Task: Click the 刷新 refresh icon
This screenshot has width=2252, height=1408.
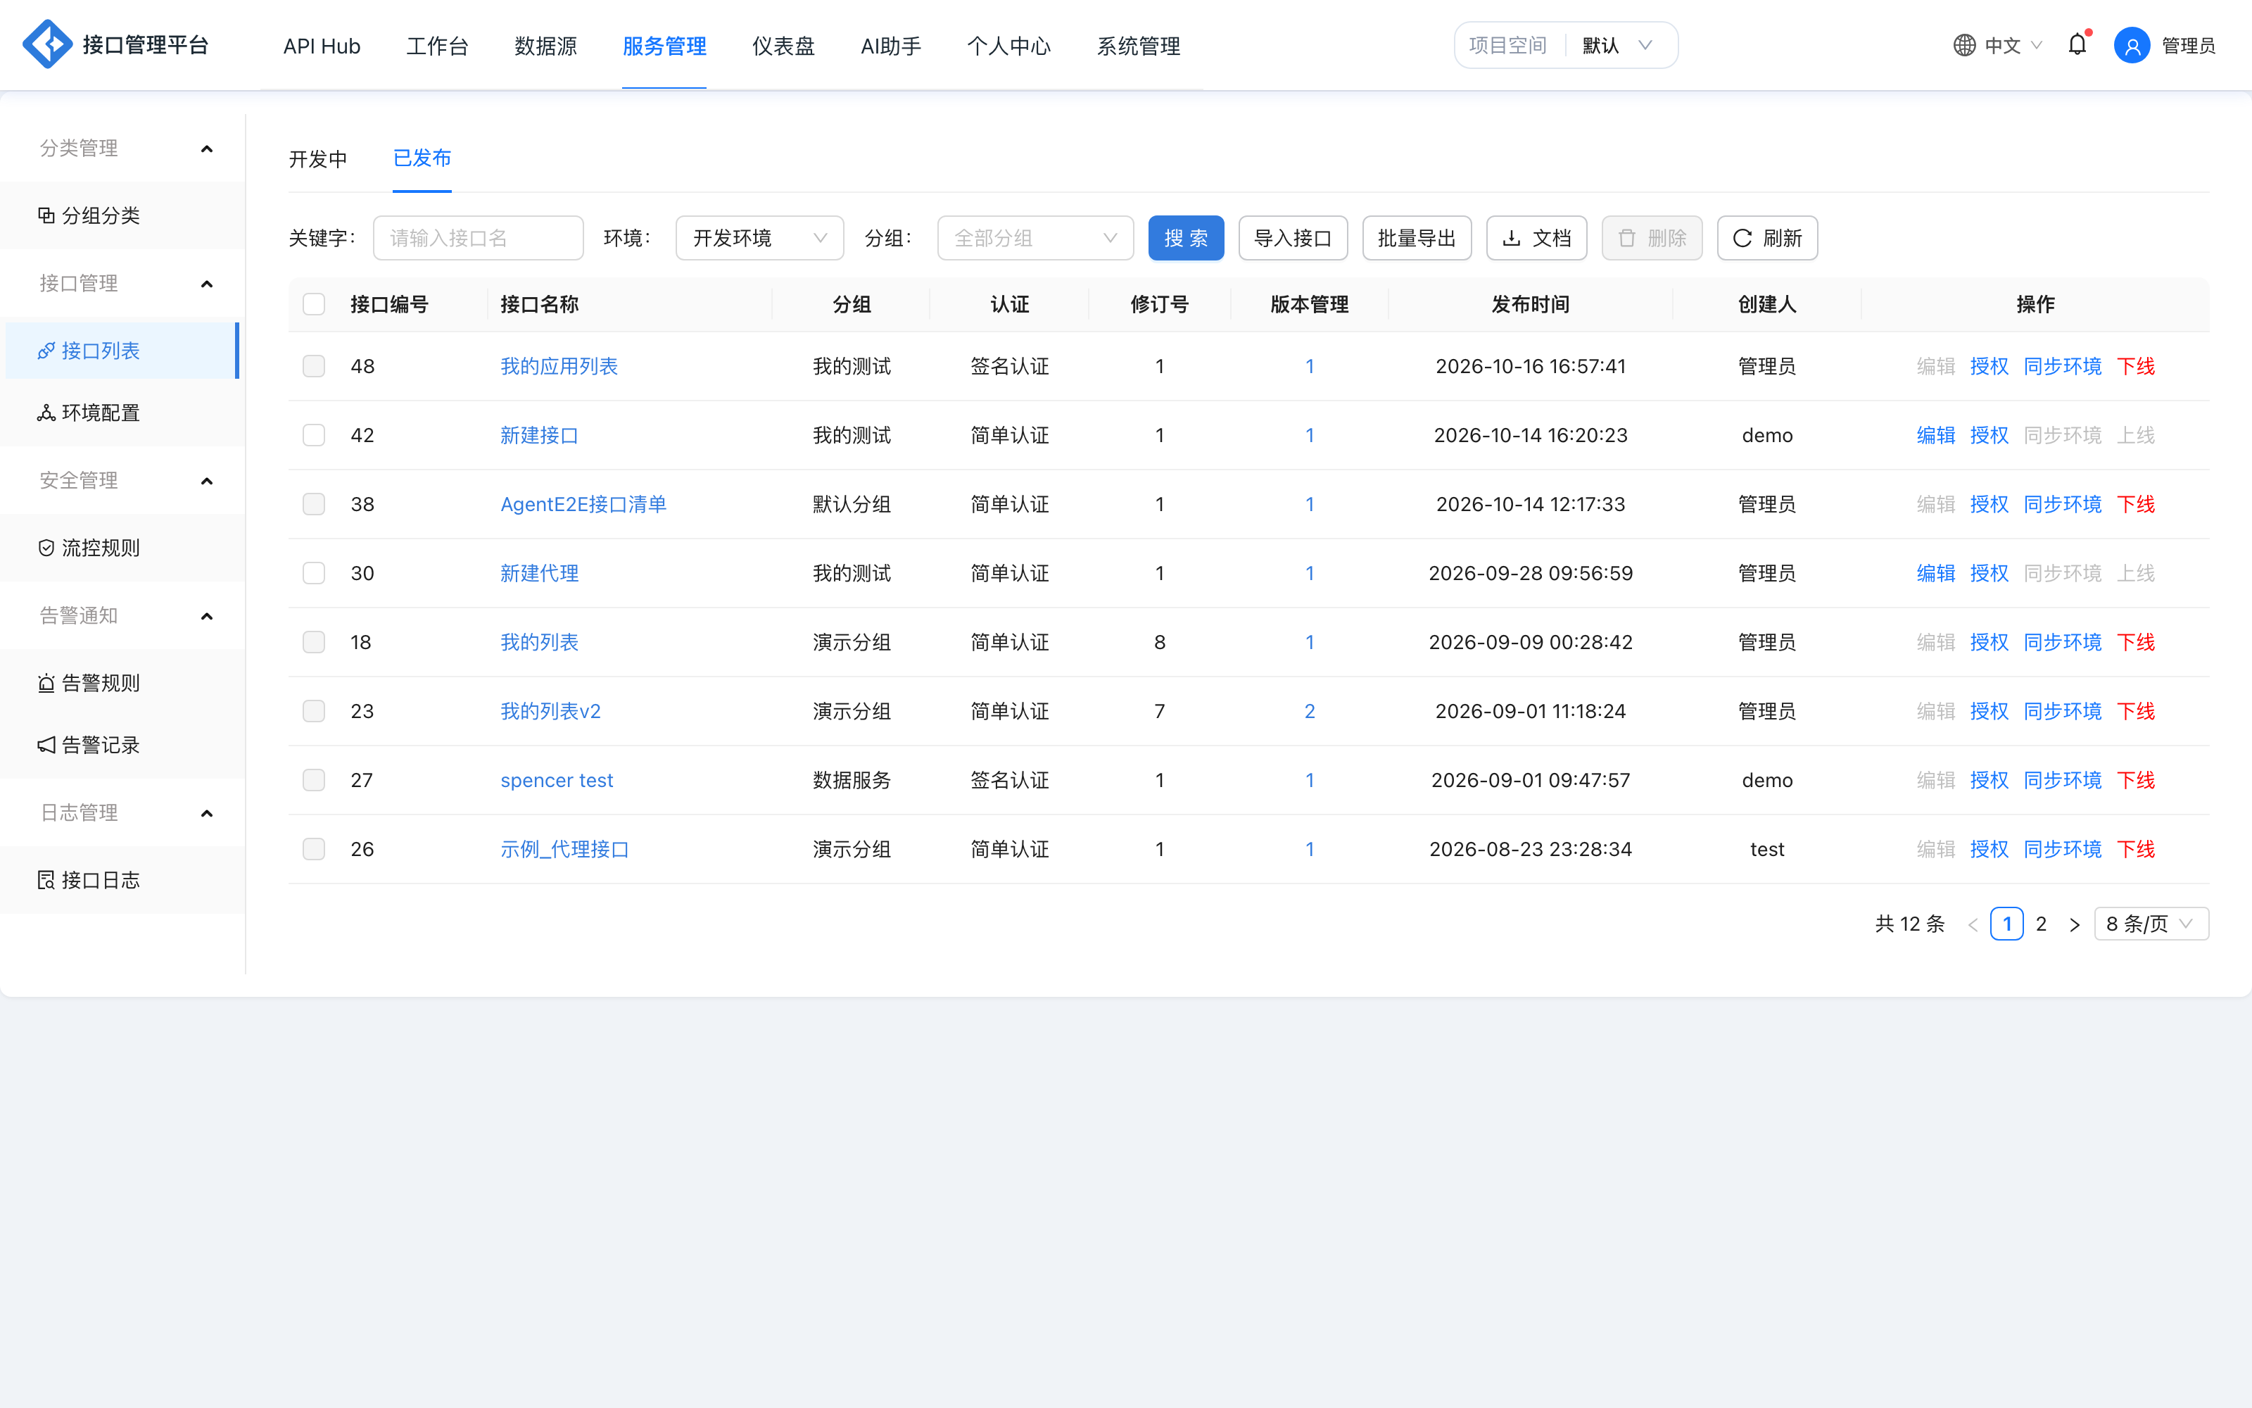Action: click(x=1742, y=239)
